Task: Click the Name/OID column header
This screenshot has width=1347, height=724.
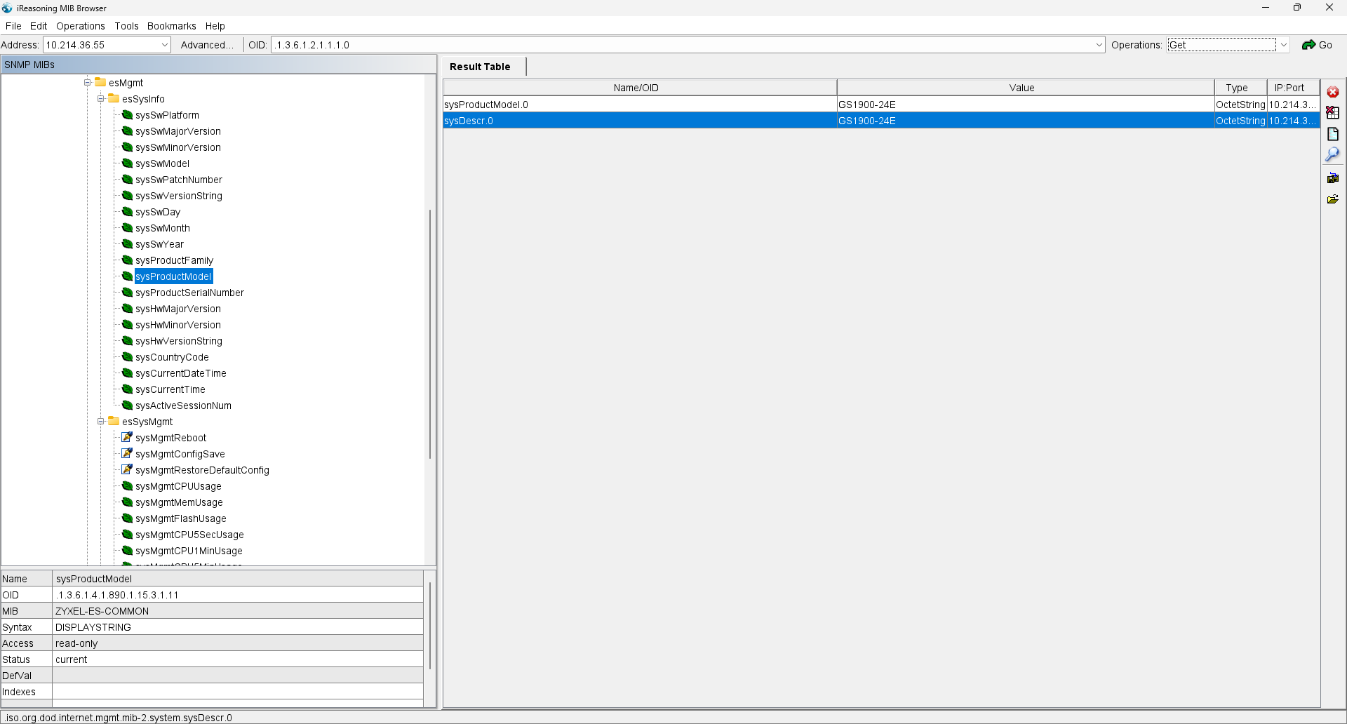Action: point(639,88)
